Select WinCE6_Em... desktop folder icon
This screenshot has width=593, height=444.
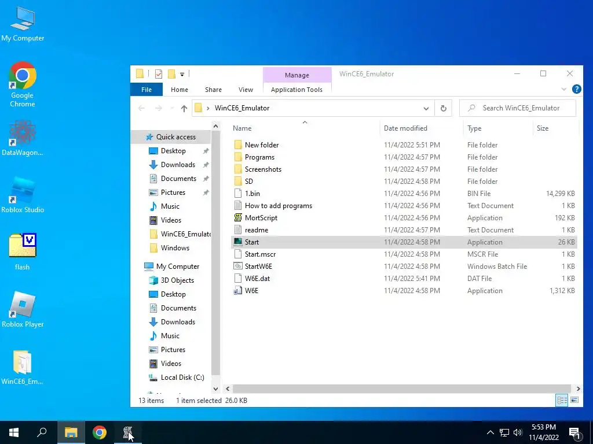pyautogui.click(x=23, y=367)
